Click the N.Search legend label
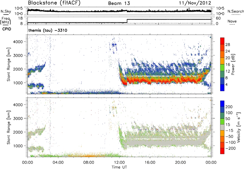244x169 pixels. (x=236, y=11)
